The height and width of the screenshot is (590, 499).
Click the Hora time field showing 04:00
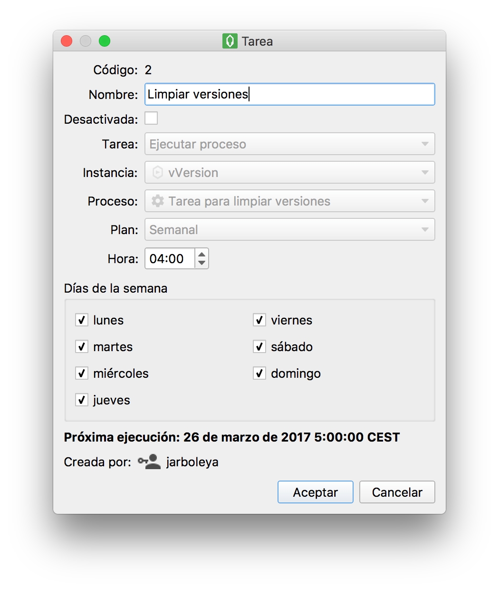170,259
